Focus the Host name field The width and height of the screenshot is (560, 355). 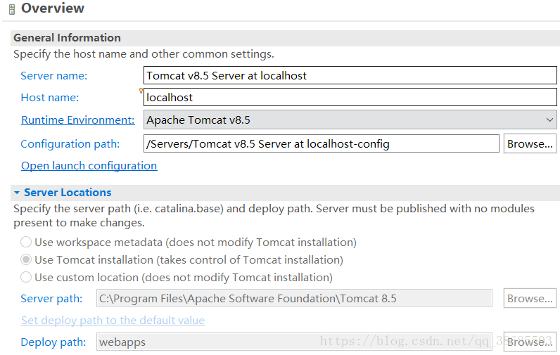tap(350, 97)
